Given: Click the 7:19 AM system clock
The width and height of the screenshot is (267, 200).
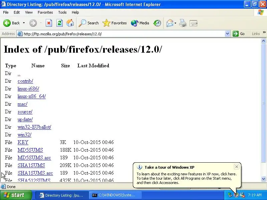Looking at the screenshot, I should 255,195.
